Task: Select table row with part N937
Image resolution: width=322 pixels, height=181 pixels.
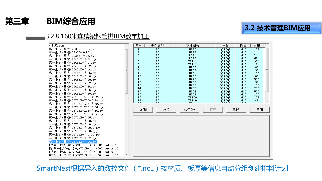Action: pos(198,68)
